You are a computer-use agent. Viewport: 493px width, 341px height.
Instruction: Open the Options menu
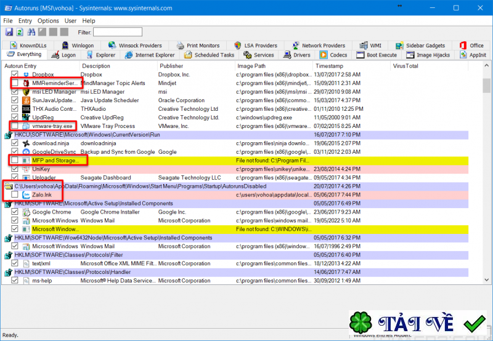[x=48, y=21]
